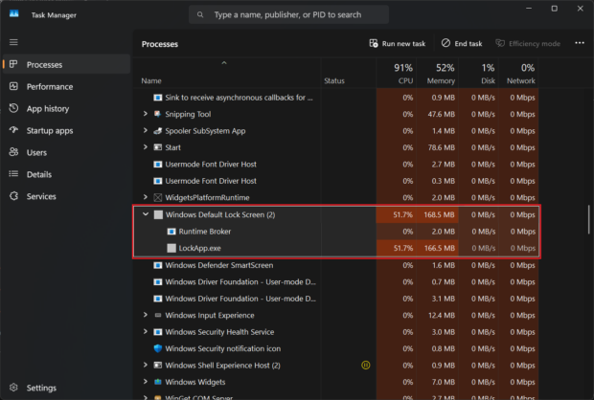The width and height of the screenshot is (594, 400).
Task: Open the Startup apps page
Action: pos(66,130)
